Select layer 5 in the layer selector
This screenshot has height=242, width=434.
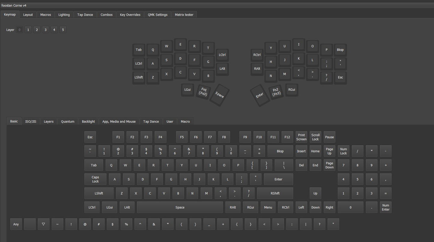[63, 29]
